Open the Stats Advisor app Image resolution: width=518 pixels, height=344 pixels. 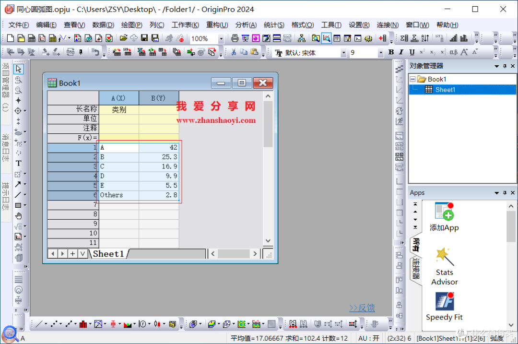[x=444, y=266]
